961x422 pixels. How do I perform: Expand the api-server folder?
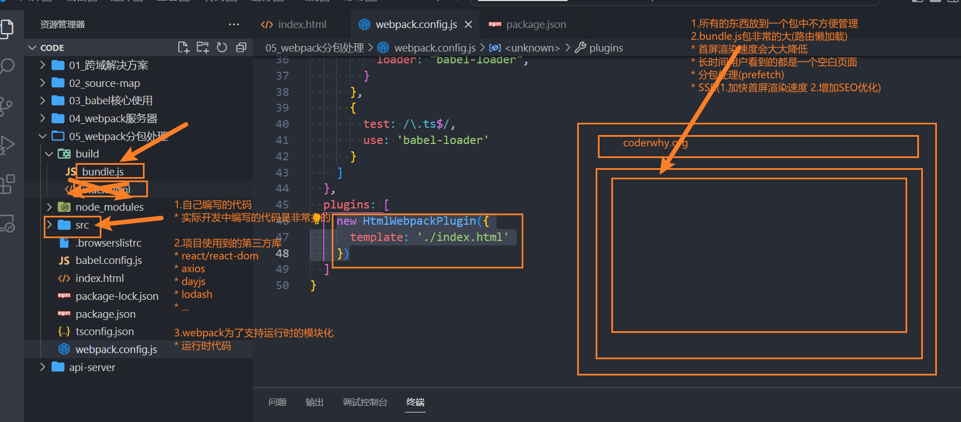pos(43,367)
